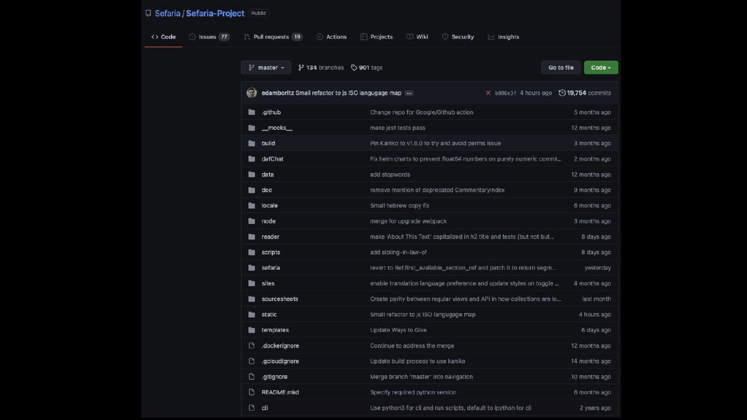Click 'Small refactor to js ISO' latest commit title
This screenshot has width=747, height=420.
pyautogui.click(x=348, y=93)
